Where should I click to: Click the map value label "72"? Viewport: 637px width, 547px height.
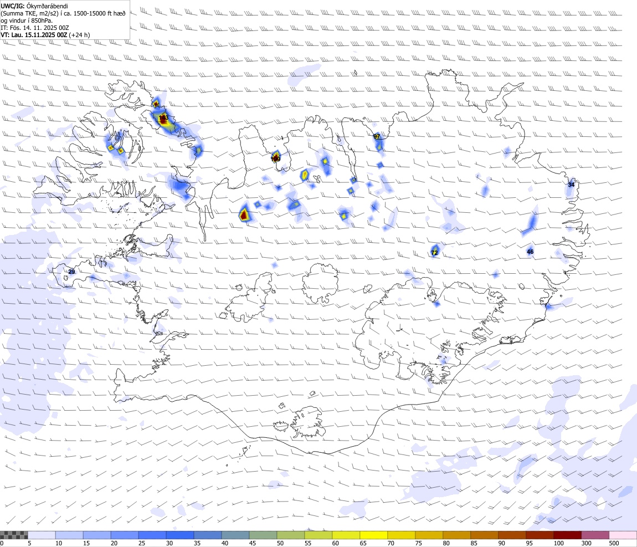(434, 253)
